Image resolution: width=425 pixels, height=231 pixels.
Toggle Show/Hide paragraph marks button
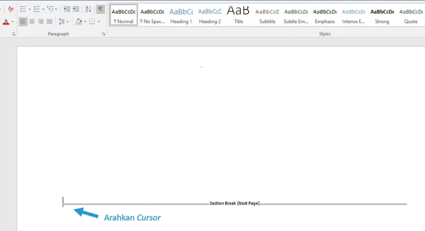[x=100, y=9]
